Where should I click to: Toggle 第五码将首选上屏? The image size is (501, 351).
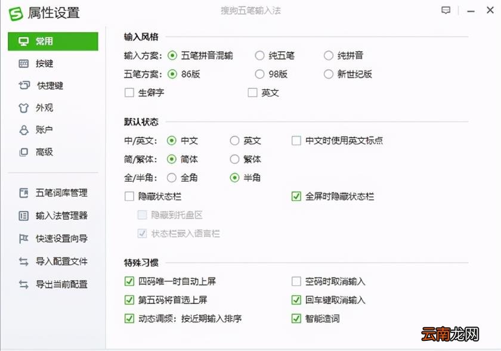pyautogui.click(x=129, y=300)
